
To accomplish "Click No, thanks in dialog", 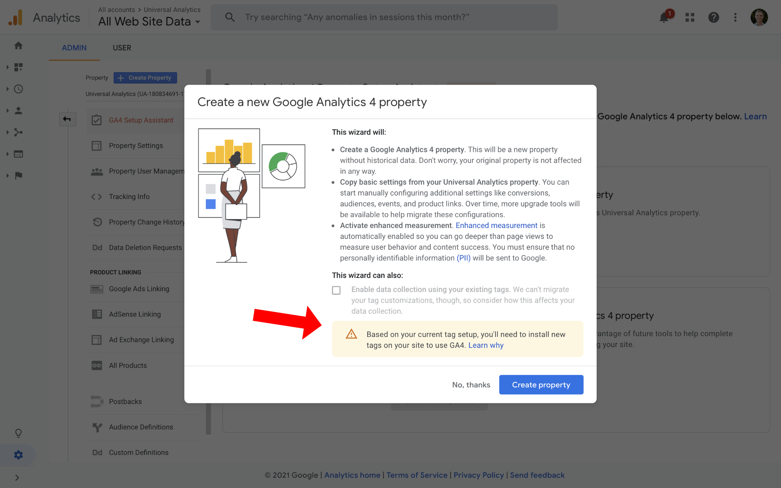I will (471, 385).
